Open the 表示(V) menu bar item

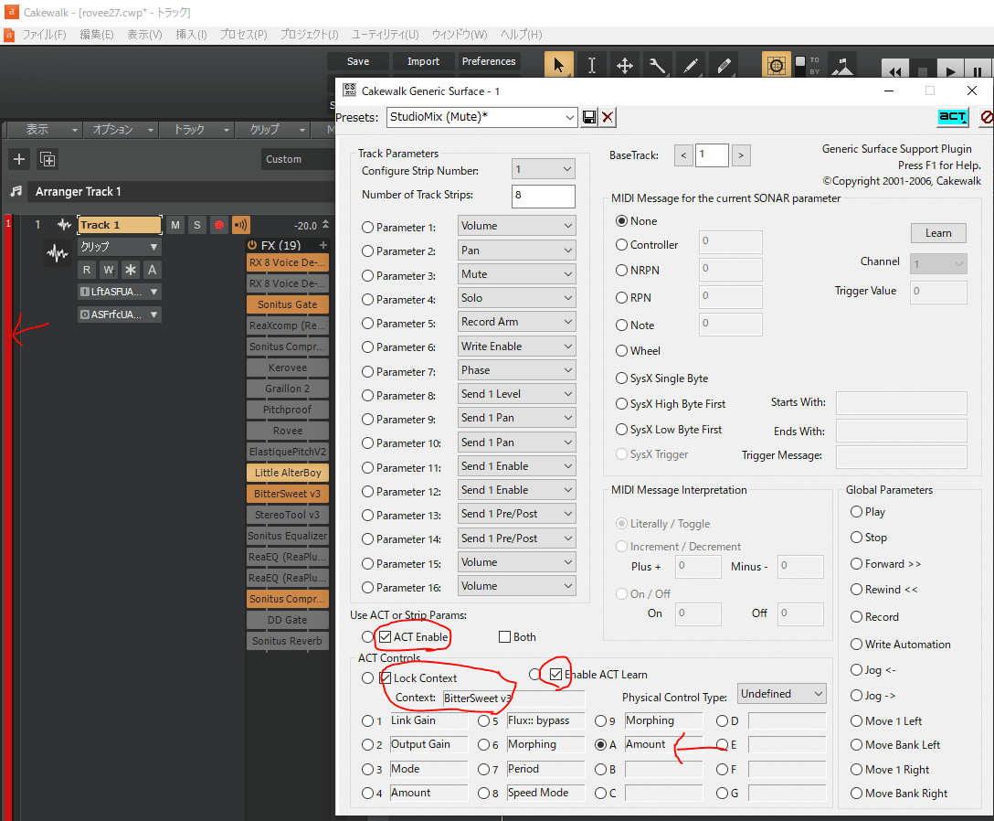pos(144,34)
